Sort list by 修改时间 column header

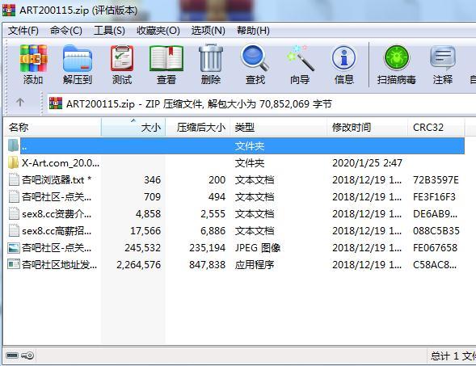(368, 127)
